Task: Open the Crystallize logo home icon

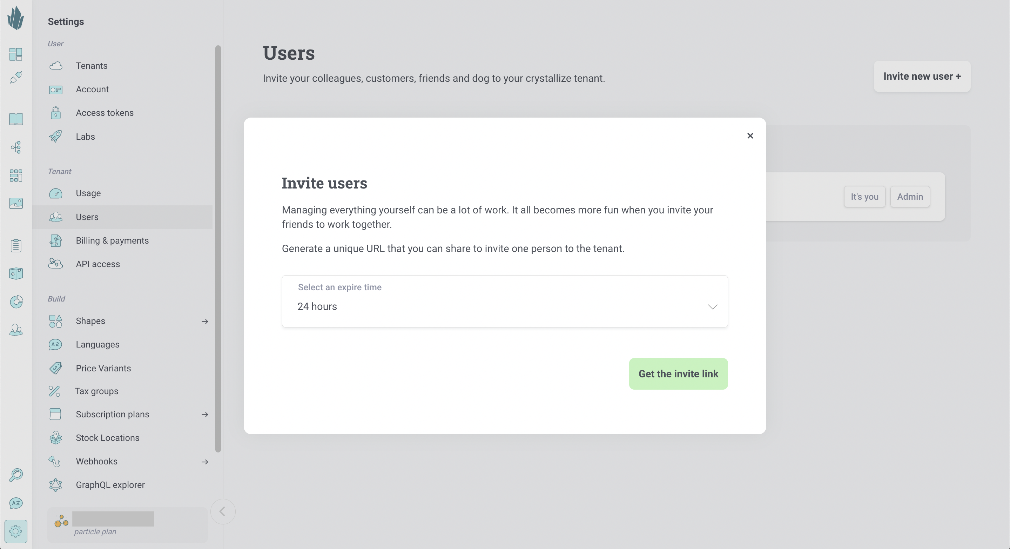Action: click(x=16, y=18)
